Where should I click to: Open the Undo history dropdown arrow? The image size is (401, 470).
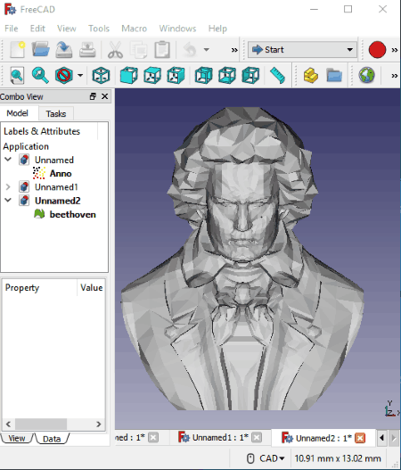(207, 49)
